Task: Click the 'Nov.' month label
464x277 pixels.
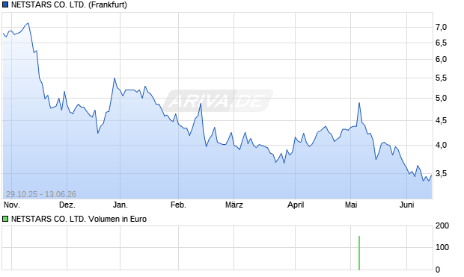Action: pyautogui.click(x=11, y=205)
